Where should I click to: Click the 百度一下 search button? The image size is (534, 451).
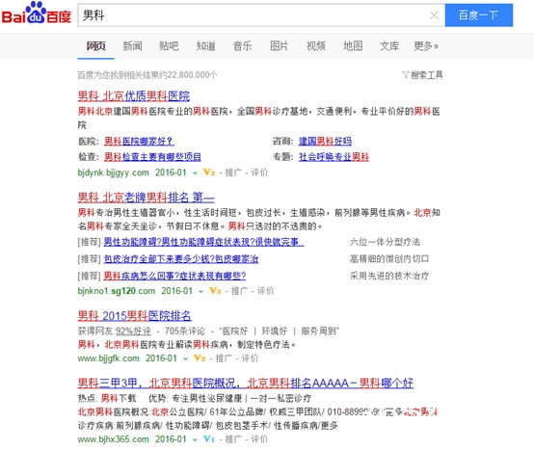pyautogui.click(x=478, y=15)
